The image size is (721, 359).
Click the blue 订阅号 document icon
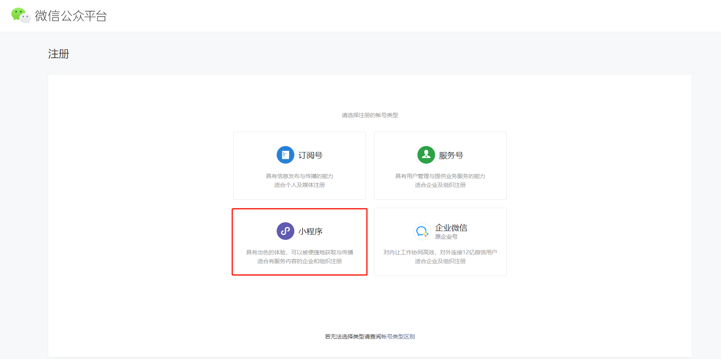(x=286, y=155)
